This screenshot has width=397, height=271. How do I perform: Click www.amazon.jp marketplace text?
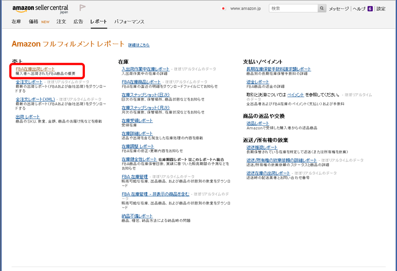[245, 8]
